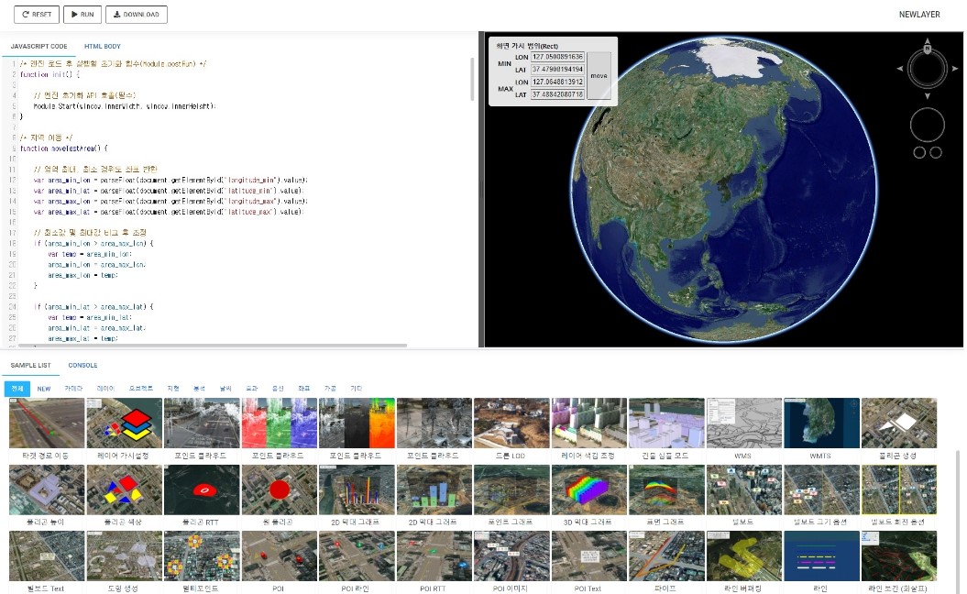
Task: Click the large circle control below the compass
Action: 927,125
